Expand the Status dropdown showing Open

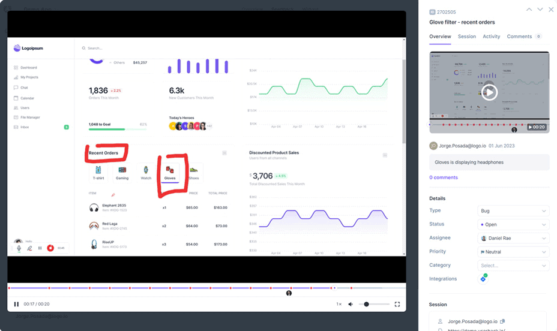point(513,225)
